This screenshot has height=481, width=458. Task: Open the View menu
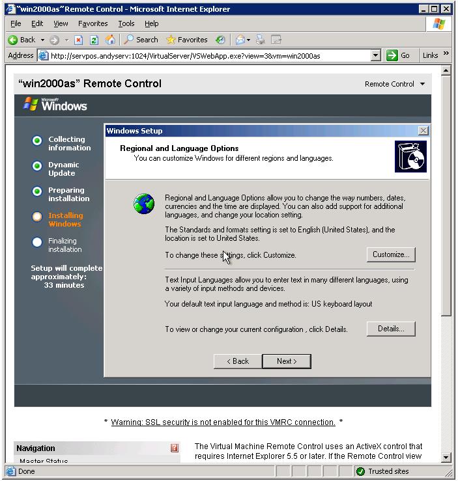61,23
